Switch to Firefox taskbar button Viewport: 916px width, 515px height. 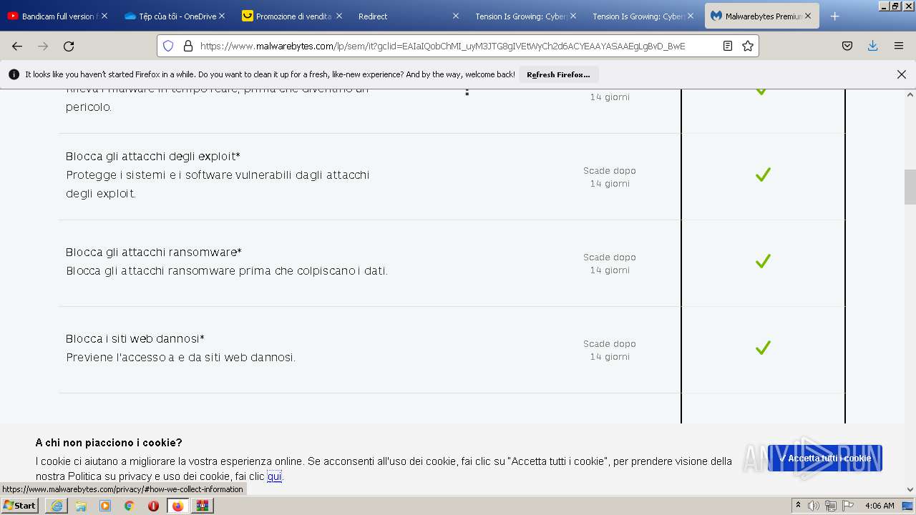(x=177, y=506)
